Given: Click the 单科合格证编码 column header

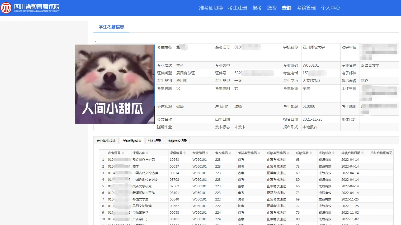Looking at the screenshot, I should (x=381, y=153).
